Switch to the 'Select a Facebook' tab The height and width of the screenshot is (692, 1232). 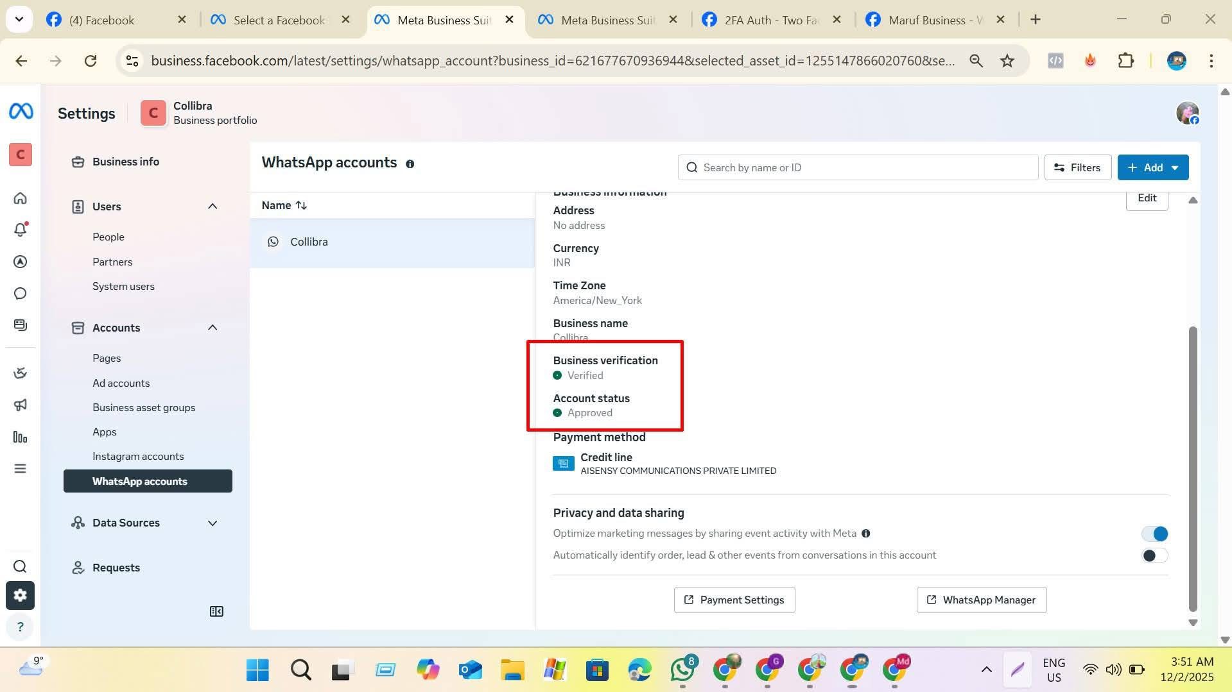click(x=282, y=20)
